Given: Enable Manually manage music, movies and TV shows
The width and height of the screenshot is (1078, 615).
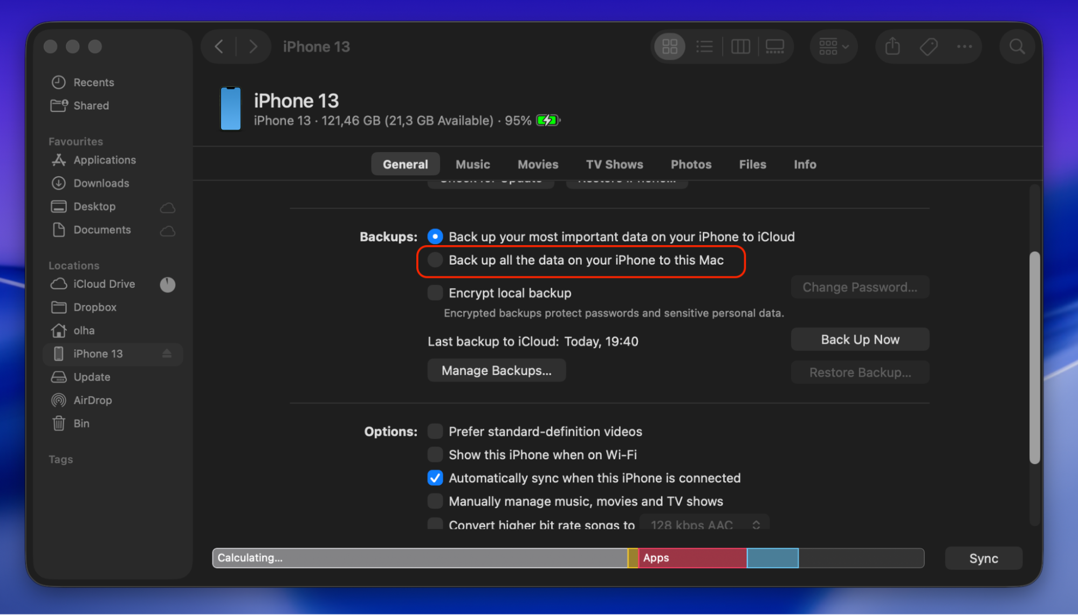Looking at the screenshot, I should tap(435, 501).
